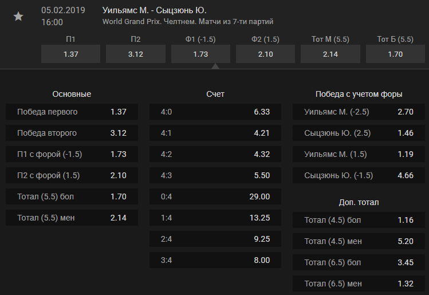Add match to favorites with star icon
This screenshot has width=429, height=295.
pos(18,17)
